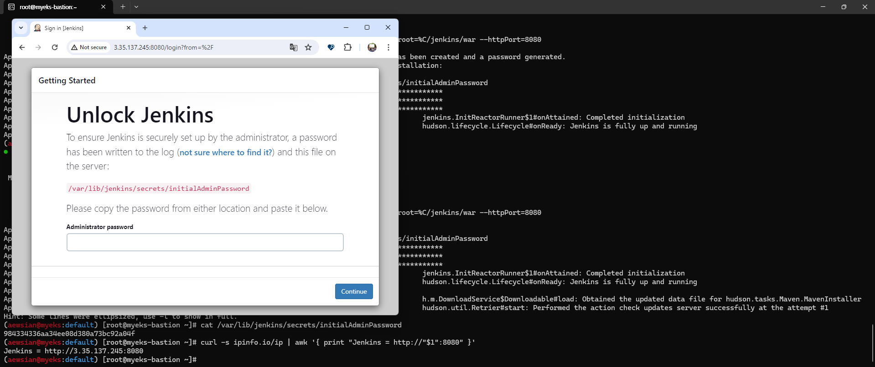
Task: Click the terminal scrollbar thumb
Action: coord(872,342)
